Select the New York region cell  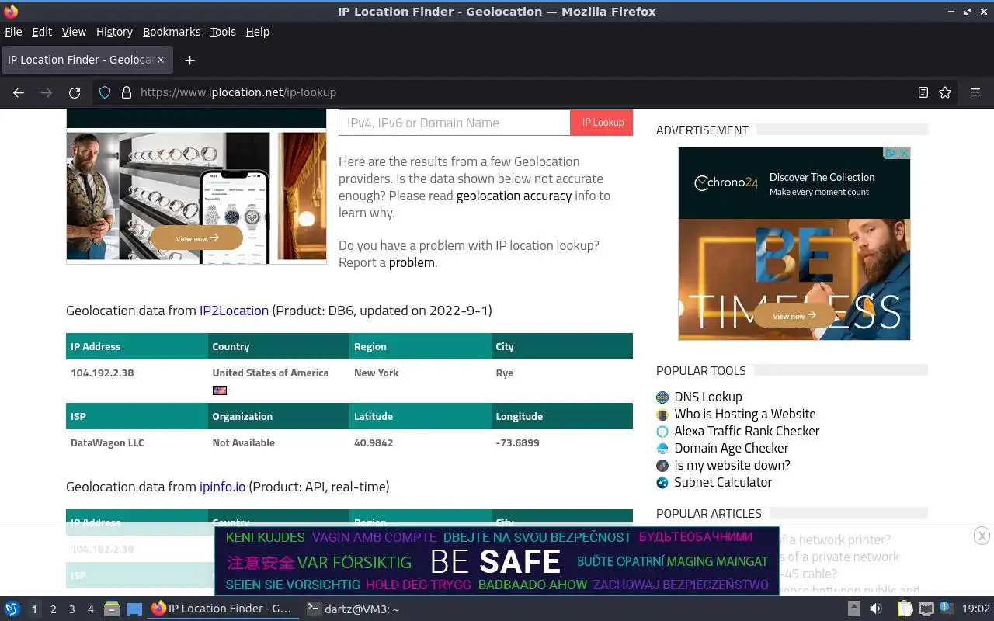click(x=420, y=380)
